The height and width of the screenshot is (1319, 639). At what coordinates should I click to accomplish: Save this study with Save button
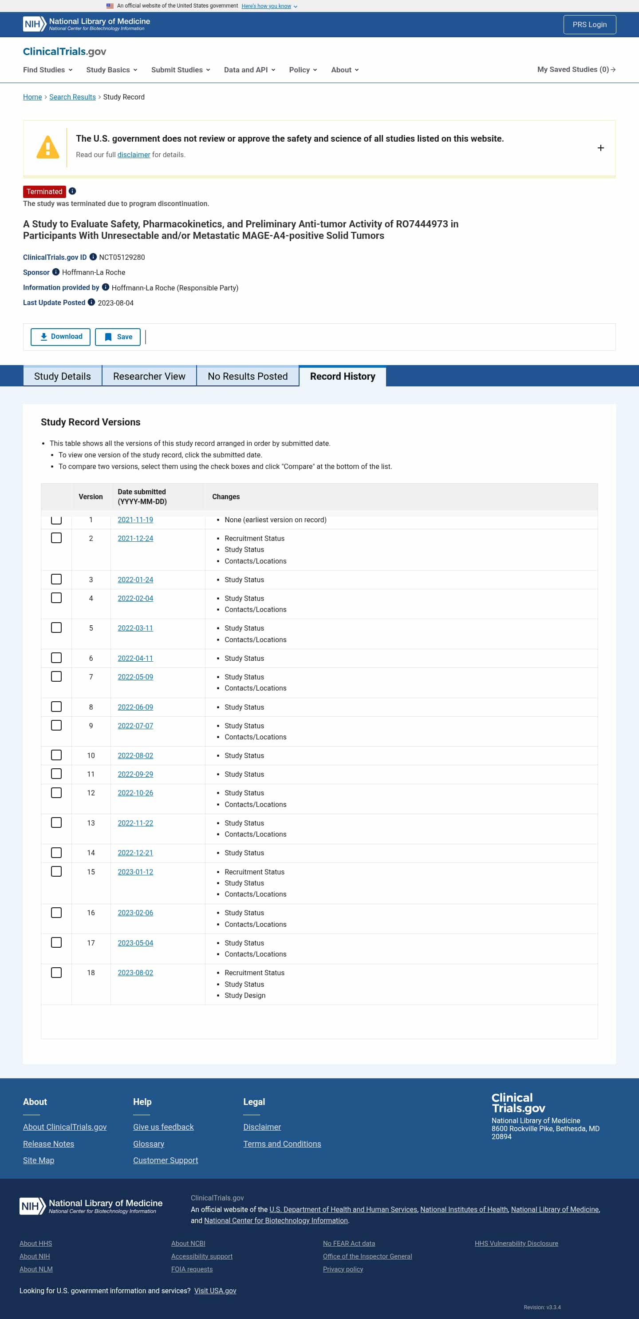tap(118, 336)
